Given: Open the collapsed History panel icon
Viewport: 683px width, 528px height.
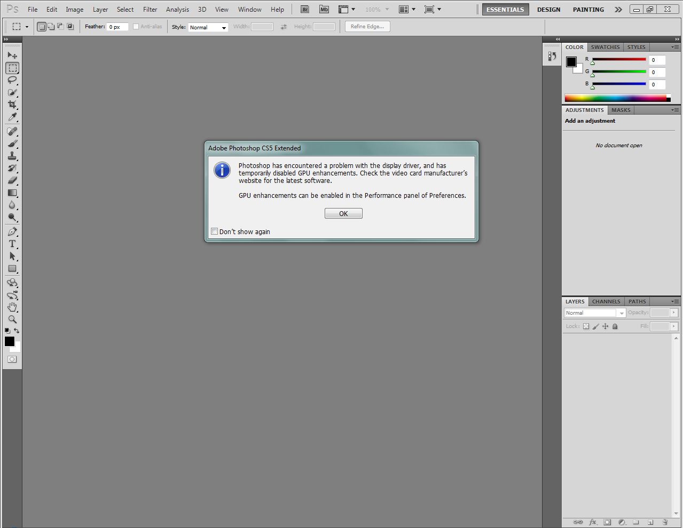Looking at the screenshot, I should coord(552,55).
